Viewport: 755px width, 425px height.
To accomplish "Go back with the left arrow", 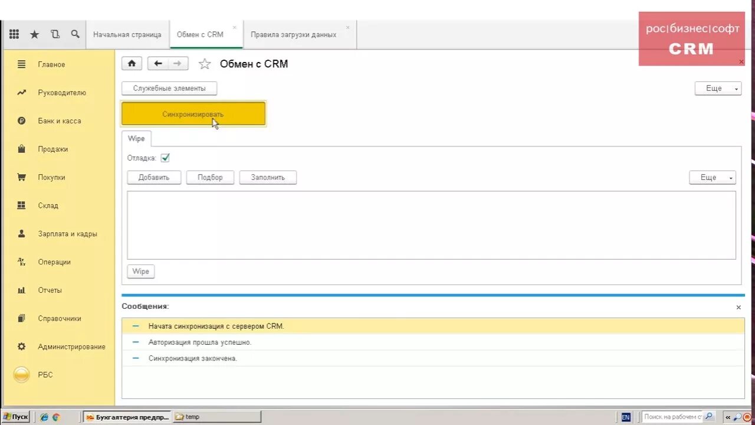I will point(158,64).
